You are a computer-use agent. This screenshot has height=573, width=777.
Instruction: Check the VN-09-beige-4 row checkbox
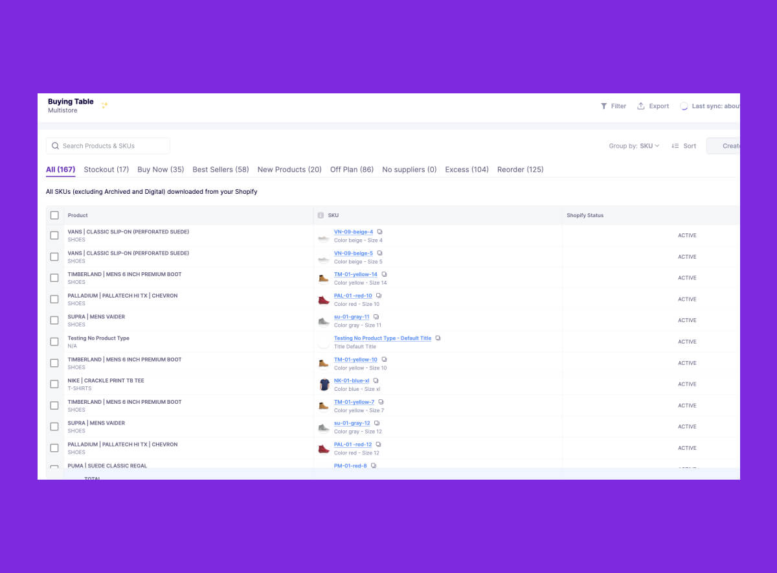(x=54, y=236)
